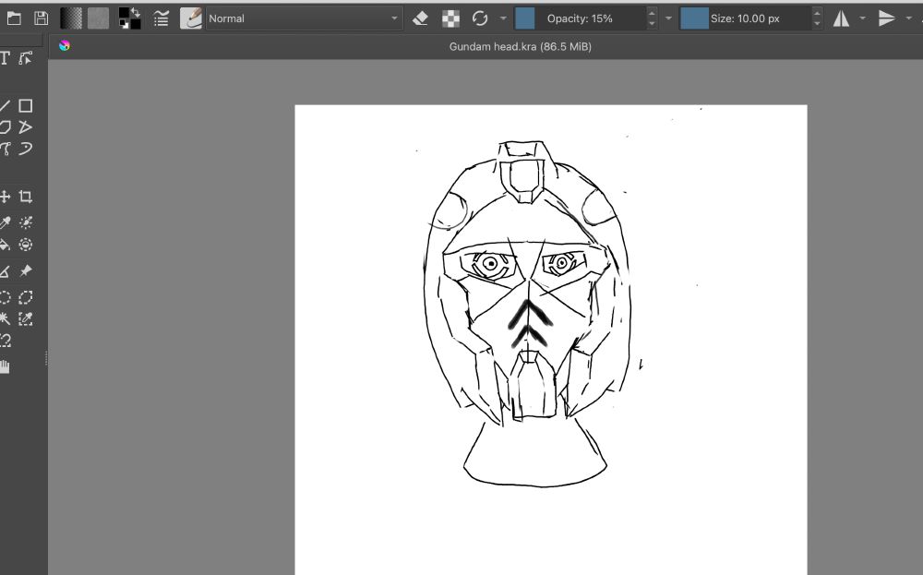Click the Krita logo on document tab

65,46
